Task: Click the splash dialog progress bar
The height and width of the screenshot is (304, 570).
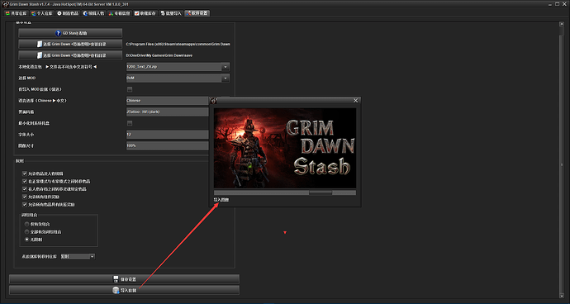Action: coord(285,192)
